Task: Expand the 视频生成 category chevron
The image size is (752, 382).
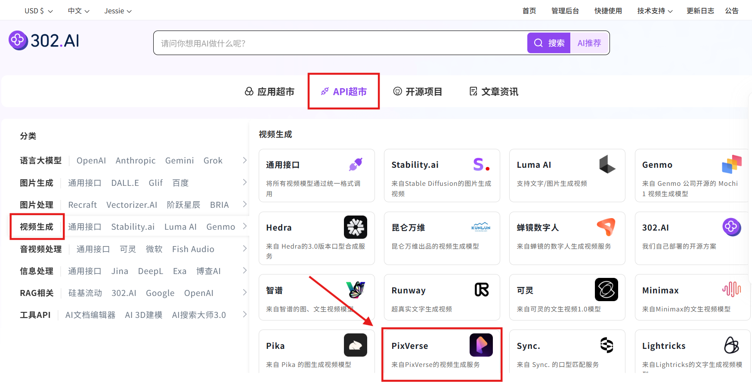Action: [x=244, y=226]
